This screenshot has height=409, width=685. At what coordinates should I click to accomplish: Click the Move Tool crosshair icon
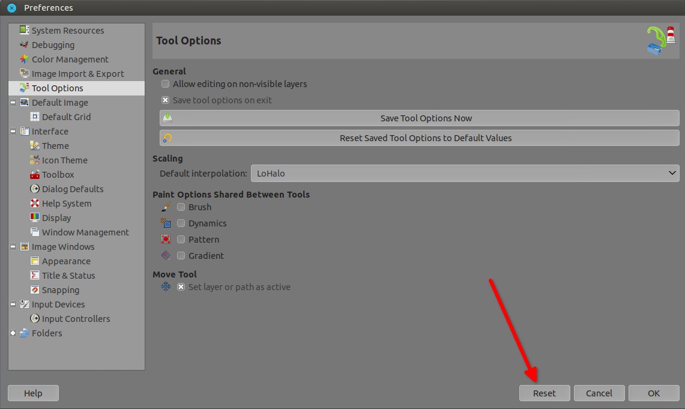[166, 286]
